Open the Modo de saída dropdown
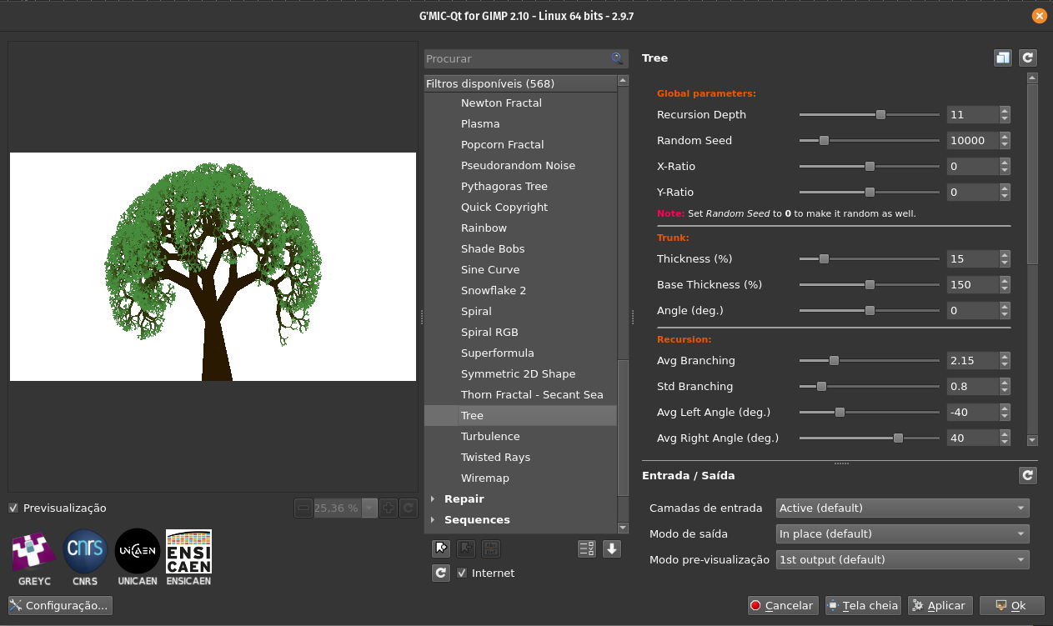 pyautogui.click(x=902, y=533)
